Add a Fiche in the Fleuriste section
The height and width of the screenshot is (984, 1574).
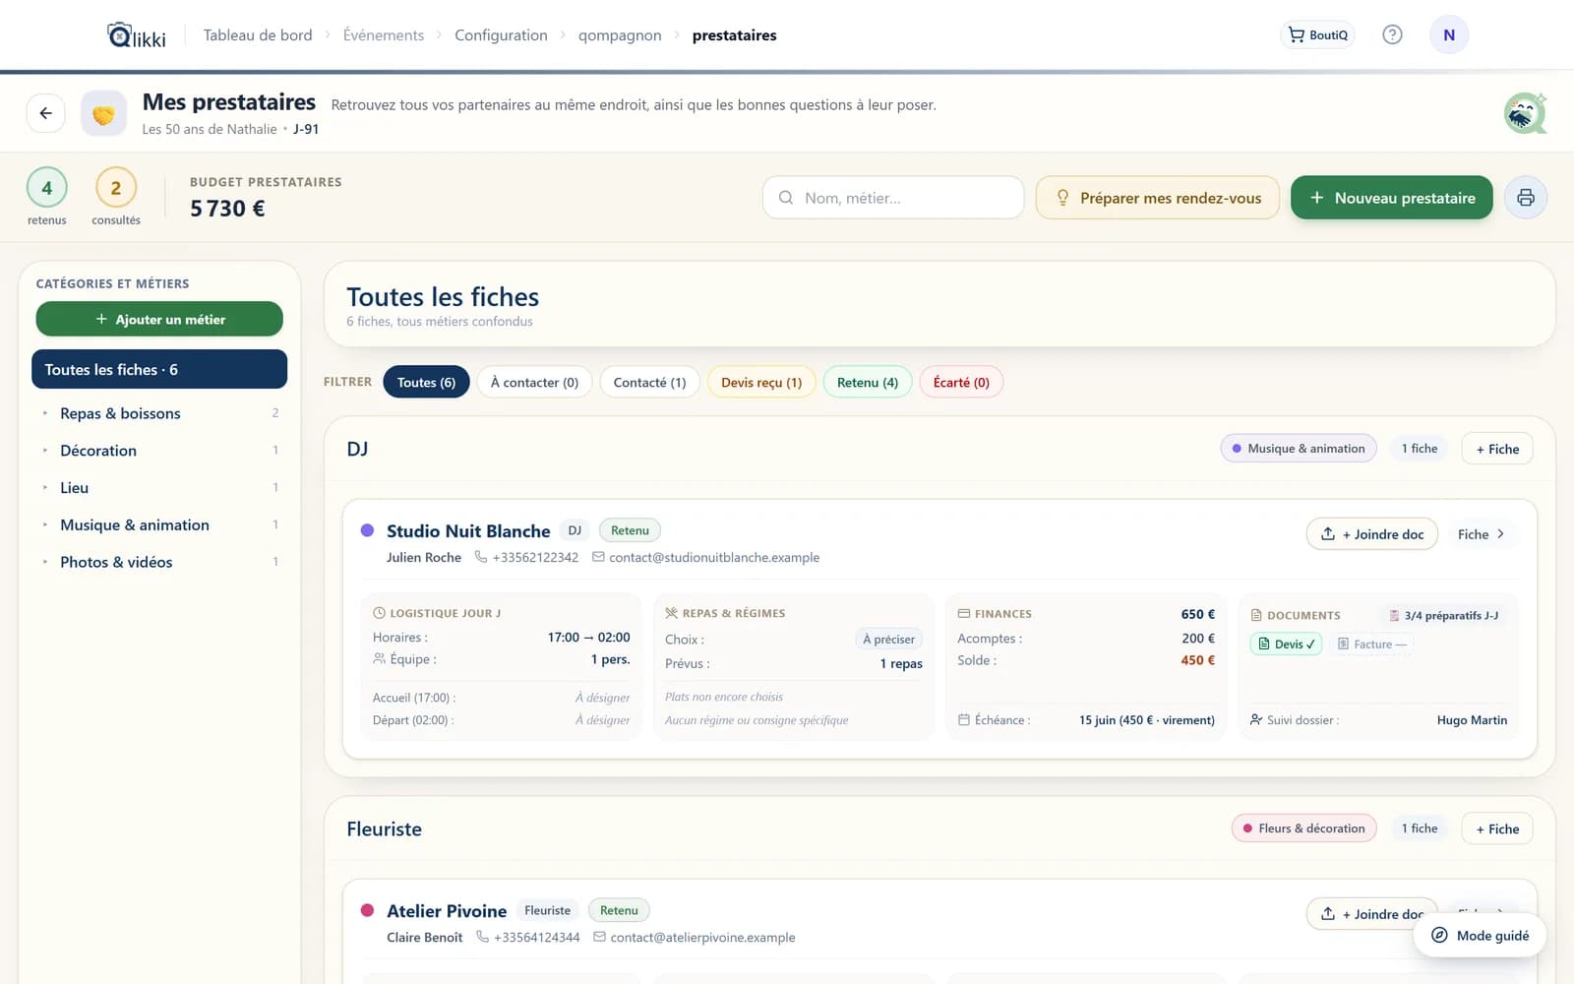pos(1497,829)
